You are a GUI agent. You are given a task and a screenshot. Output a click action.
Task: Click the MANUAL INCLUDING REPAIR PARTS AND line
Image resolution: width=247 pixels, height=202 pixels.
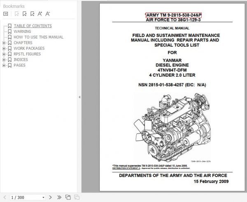(175, 40)
